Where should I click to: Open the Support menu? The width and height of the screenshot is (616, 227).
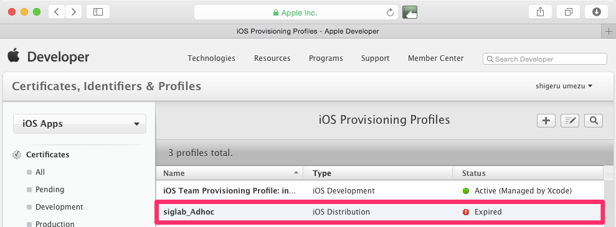coord(375,58)
